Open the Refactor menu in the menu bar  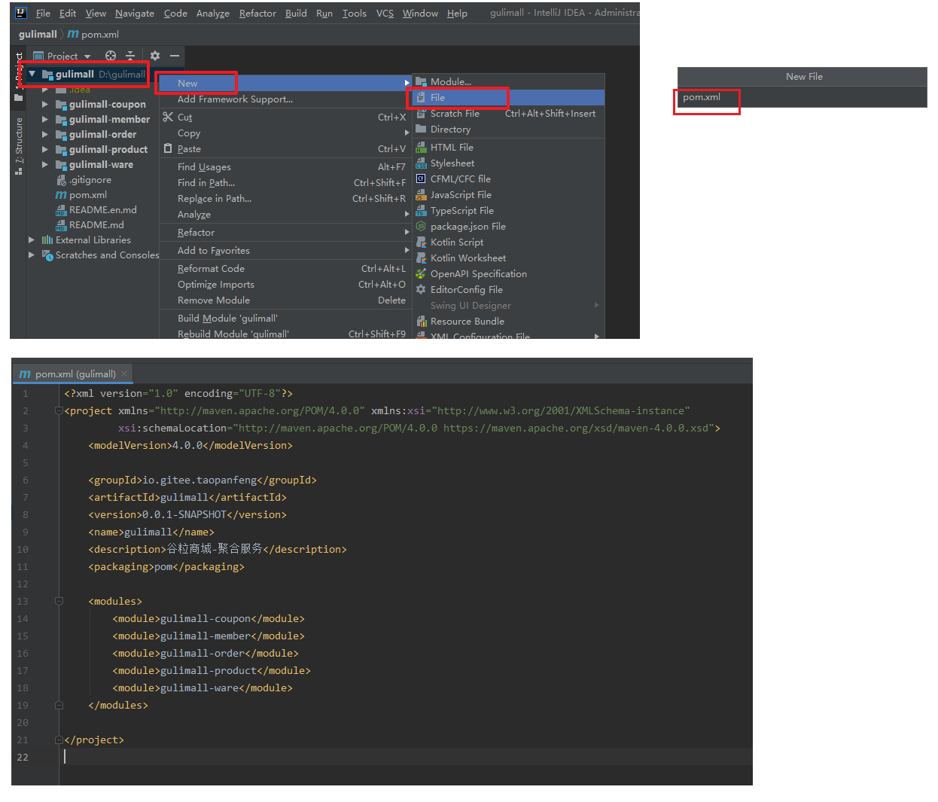pos(257,13)
